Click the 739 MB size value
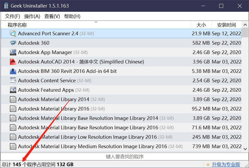The width and height of the screenshot is (249, 168). (201, 146)
